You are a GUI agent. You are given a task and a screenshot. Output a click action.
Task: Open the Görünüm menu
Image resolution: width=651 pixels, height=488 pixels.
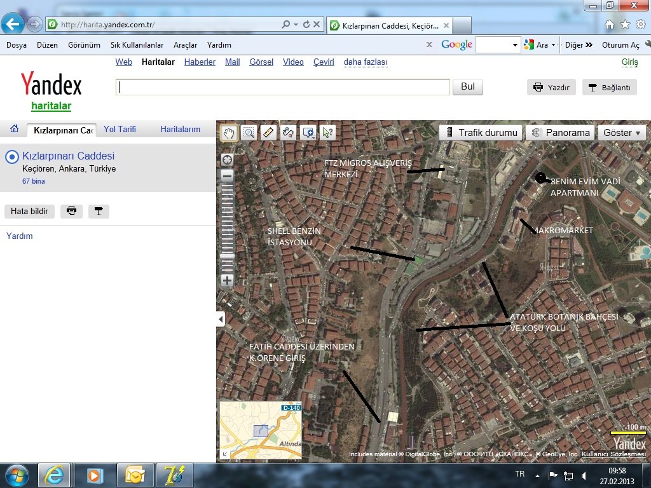(85, 45)
